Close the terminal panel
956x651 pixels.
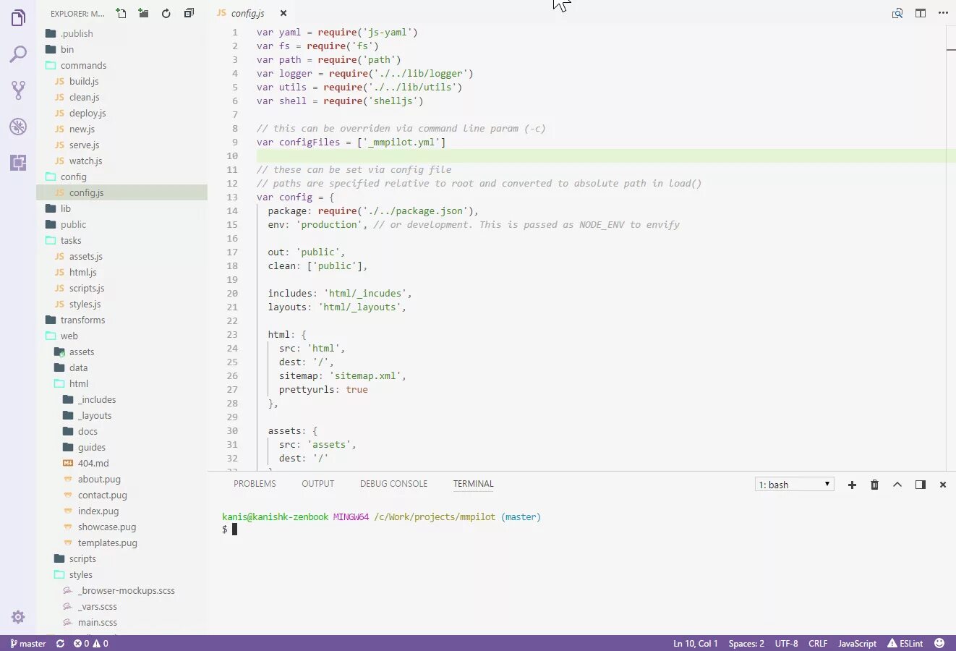point(943,485)
